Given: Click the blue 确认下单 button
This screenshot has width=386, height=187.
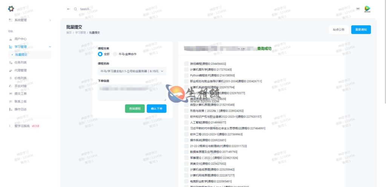Looking at the screenshot, I should point(156,109).
